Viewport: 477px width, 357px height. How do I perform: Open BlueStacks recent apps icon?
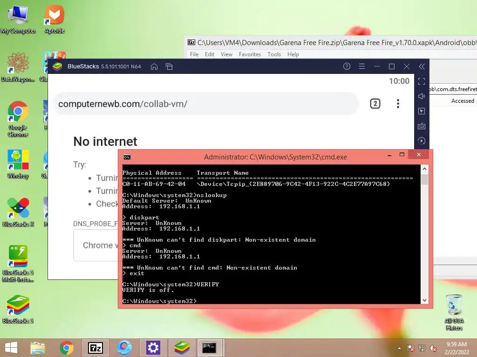169,66
